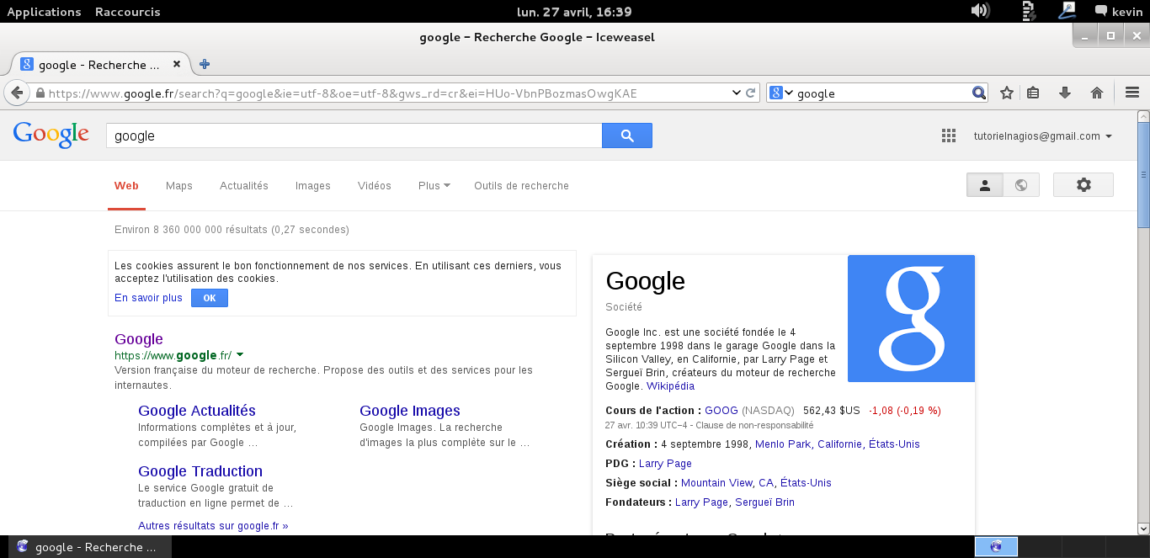Image resolution: width=1150 pixels, height=558 pixels.
Task: Click Autres résultats sur google.fr
Action: (213, 526)
